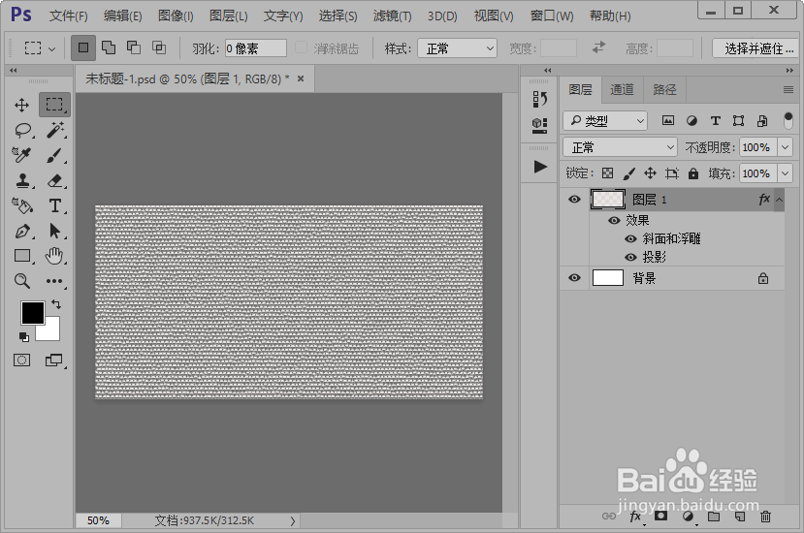Image resolution: width=804 pixels, height=533 pixels.
Task: Toggle lock image pixels brush icon
Action: click(628, 173)
